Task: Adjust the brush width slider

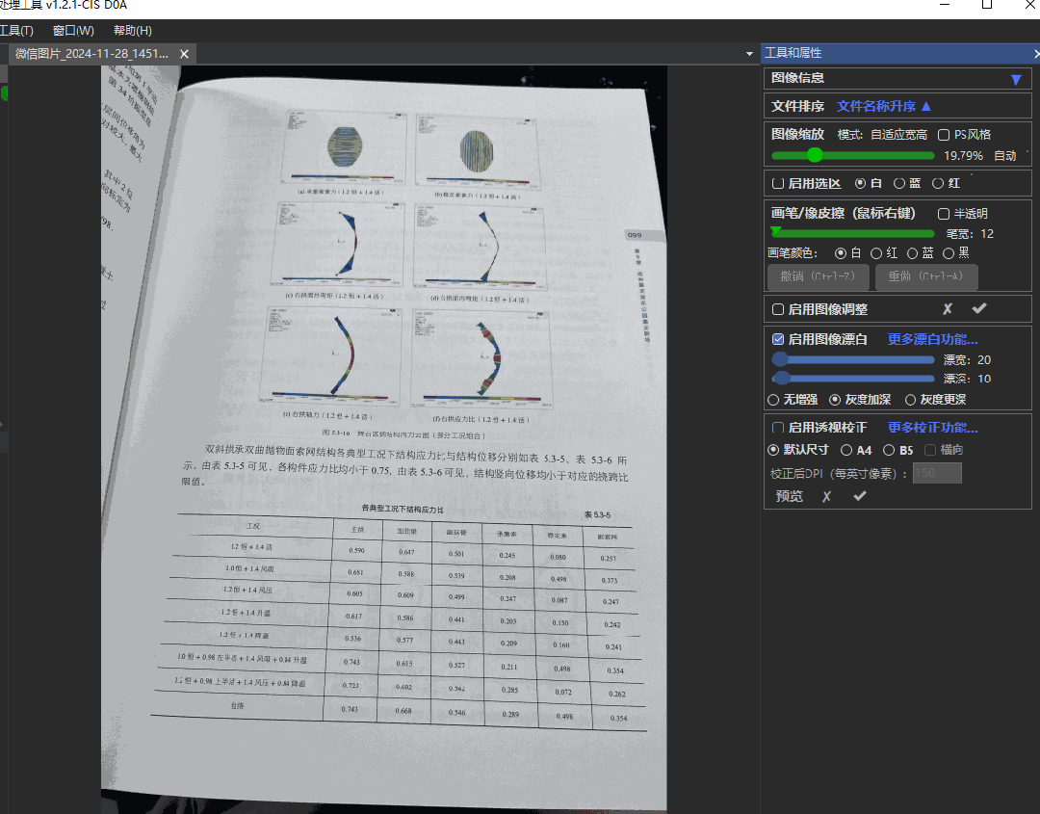Action: point(853,233)
